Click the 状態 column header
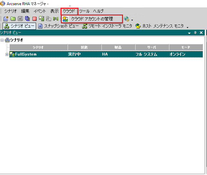 coord(84,47)
